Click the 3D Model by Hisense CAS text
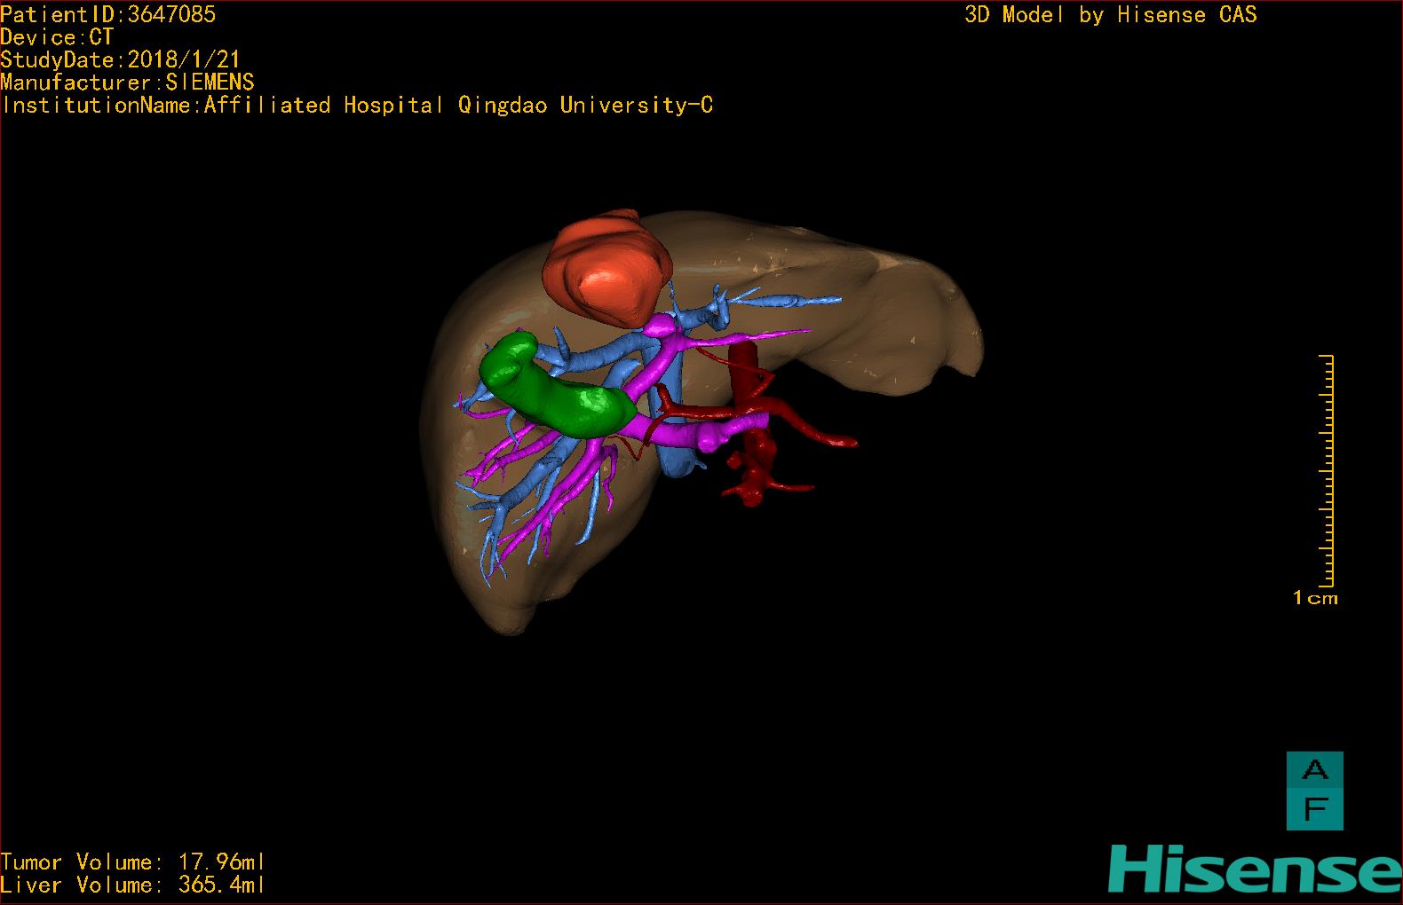 pos(1111,14)
